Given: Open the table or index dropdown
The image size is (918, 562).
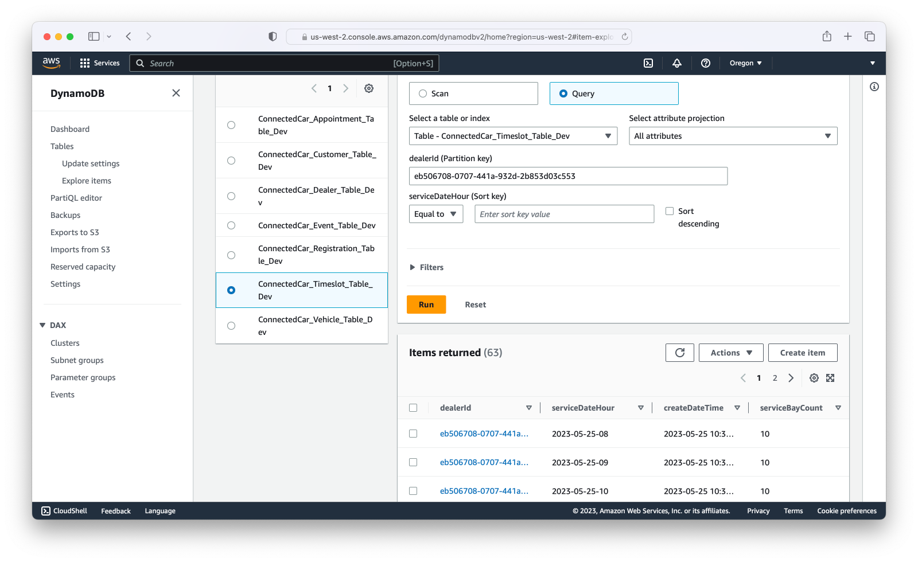Looking at the screenshot, I should click(x=513, y=136).
